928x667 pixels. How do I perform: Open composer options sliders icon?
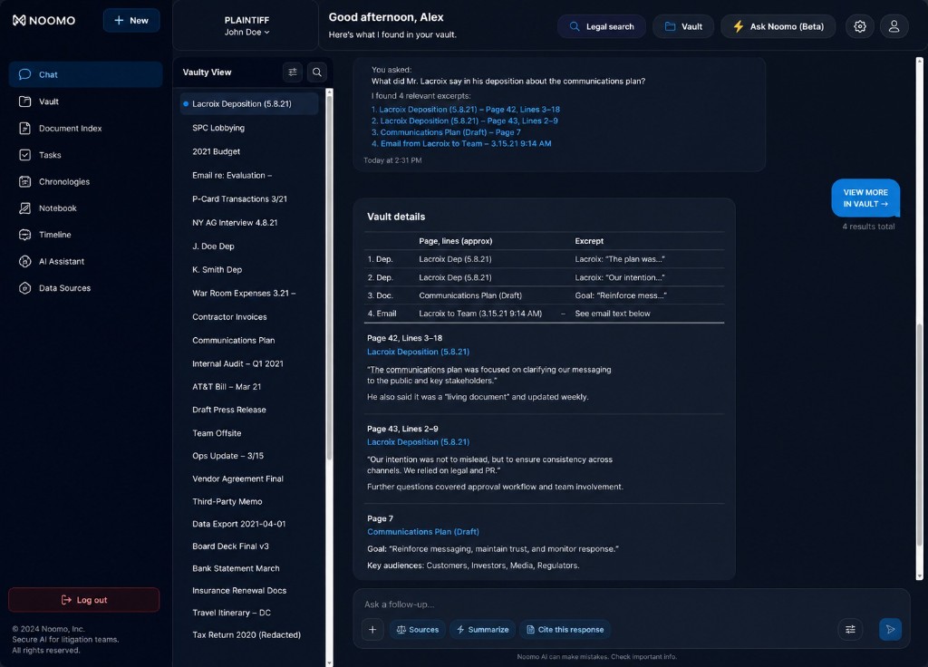click(x=850, y=629)
